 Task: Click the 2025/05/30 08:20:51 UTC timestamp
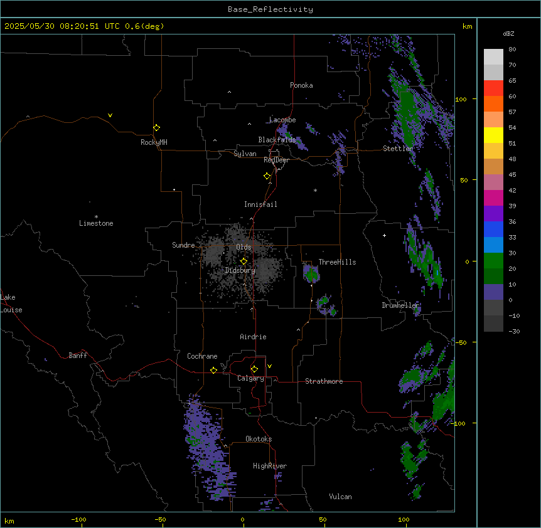62,26
